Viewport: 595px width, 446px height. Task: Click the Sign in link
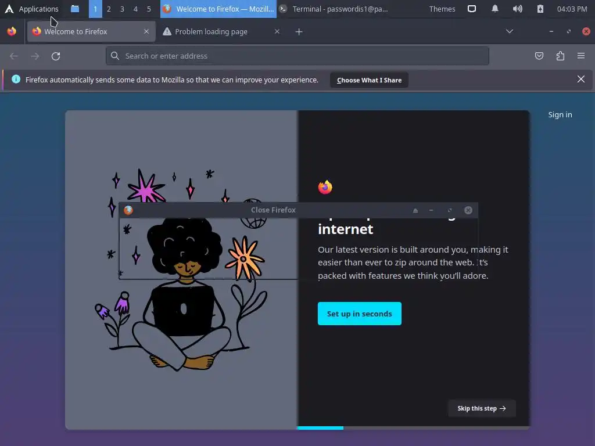point(560,114)
